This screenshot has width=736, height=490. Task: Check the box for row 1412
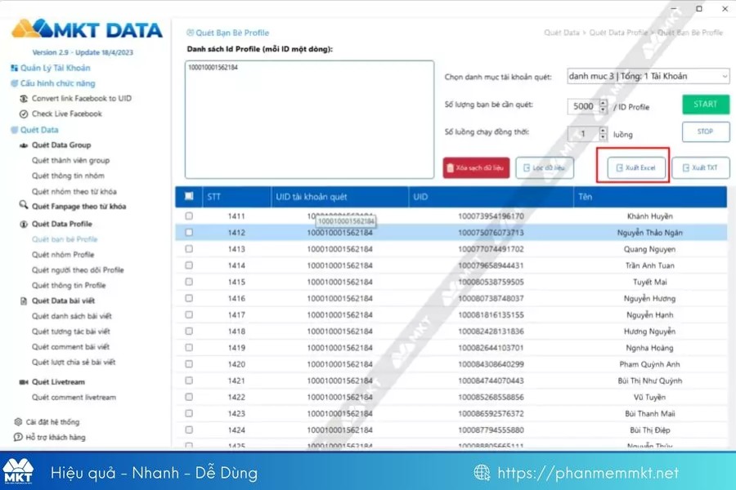[189, 233]
